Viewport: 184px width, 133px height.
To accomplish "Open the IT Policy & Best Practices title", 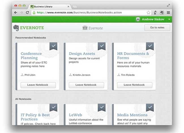I will 35,117.
